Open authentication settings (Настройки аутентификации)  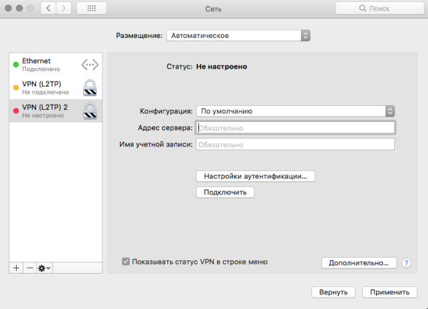click(255, 176)
